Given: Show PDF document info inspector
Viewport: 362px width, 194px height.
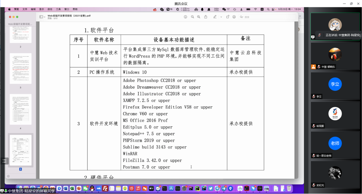Looking at the screenshot, I should click(x=185, y=17).
